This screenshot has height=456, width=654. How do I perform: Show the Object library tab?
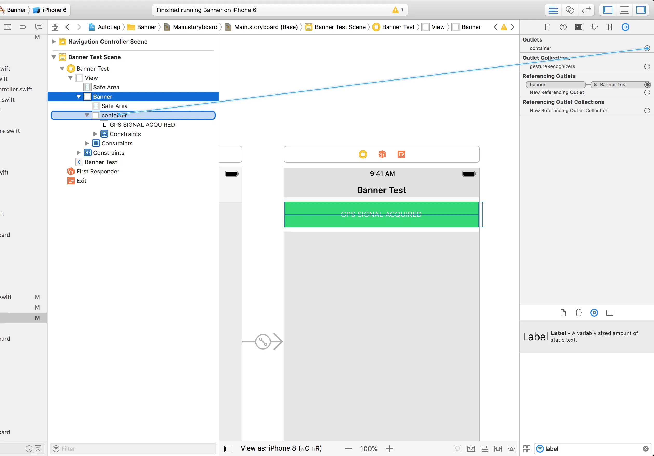point(594,312)
